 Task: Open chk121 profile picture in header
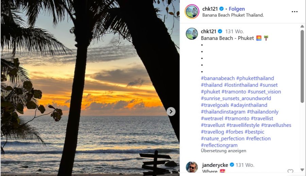click(x=192, y=12)
